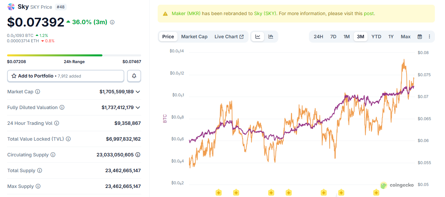Click the #48 rank badge

[60, 7]
